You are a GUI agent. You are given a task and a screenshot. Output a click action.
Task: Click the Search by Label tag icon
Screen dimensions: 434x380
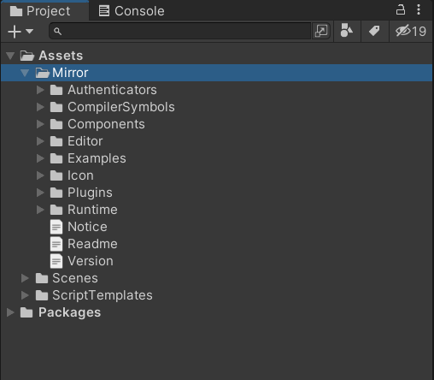[x=374, y=31]
